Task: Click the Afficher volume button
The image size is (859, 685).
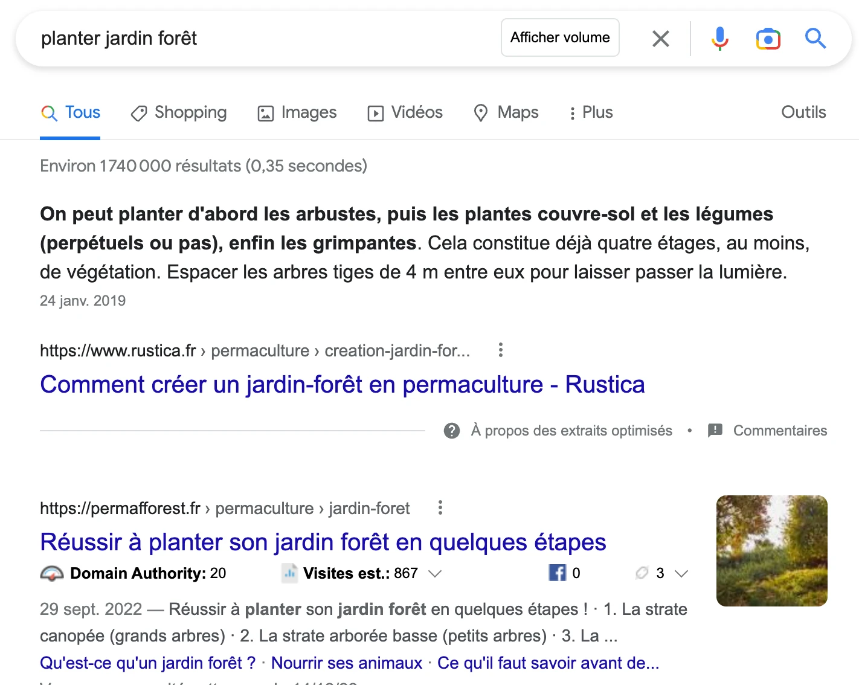Action: pos(560,37)
